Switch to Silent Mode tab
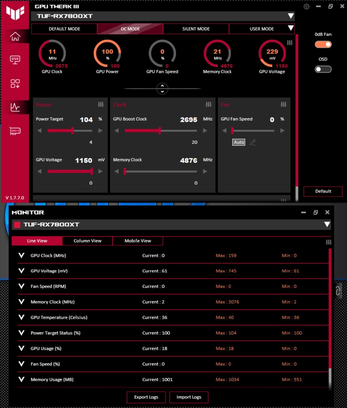The height and width of the screenshot is (408, 347). [196, 29]
